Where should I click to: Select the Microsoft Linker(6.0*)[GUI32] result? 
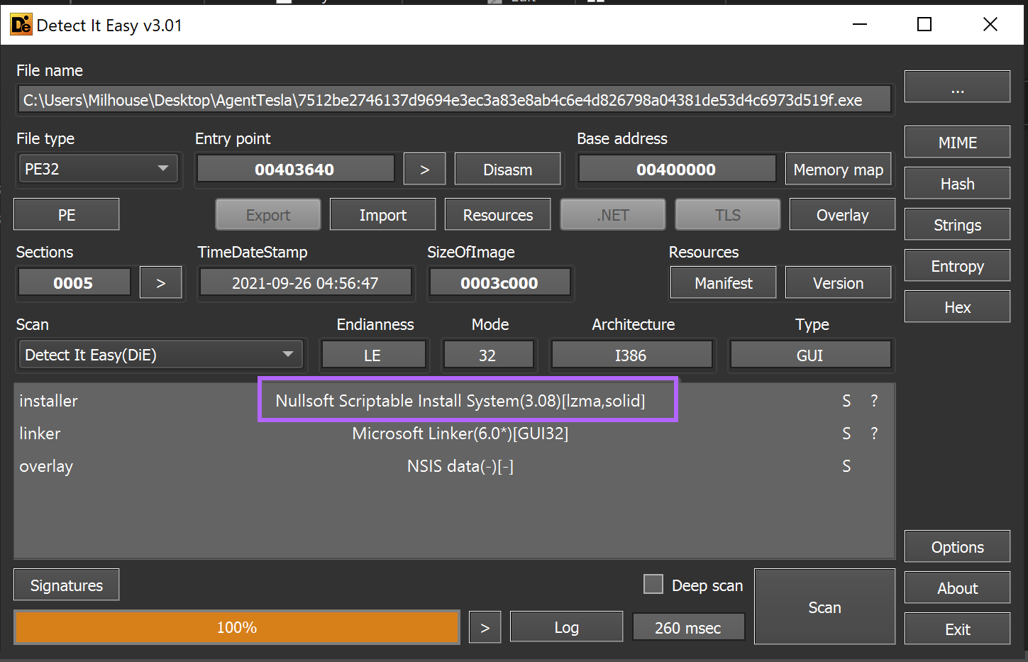click(460, 433)
